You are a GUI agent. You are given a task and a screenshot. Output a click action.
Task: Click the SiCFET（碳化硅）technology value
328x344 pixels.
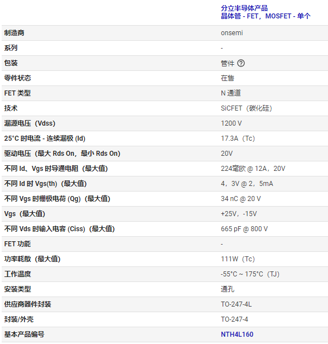(246, 108)
